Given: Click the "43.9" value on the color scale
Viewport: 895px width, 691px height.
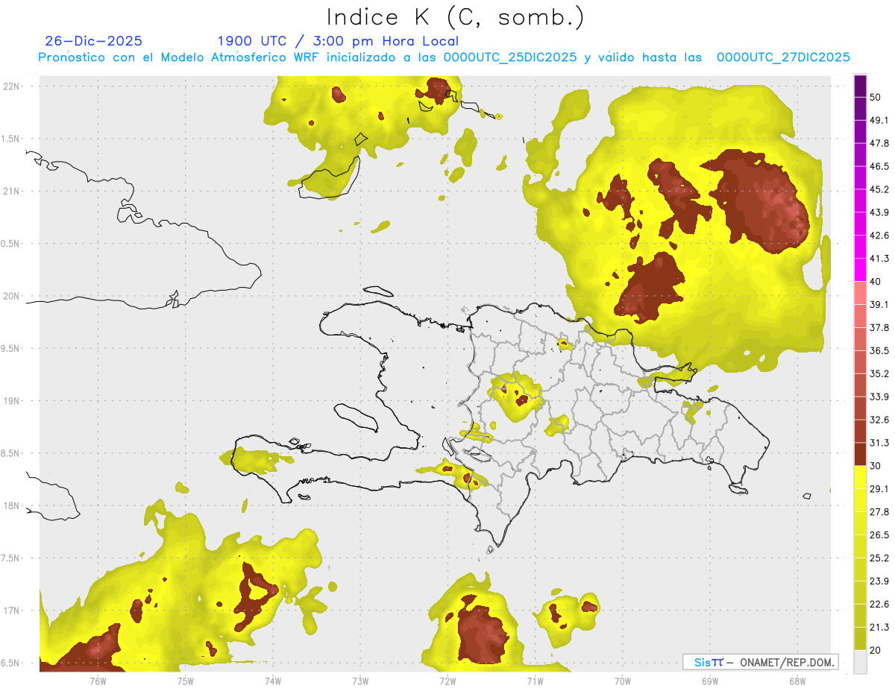Looking at the screenshot, I should coord(880,212).
